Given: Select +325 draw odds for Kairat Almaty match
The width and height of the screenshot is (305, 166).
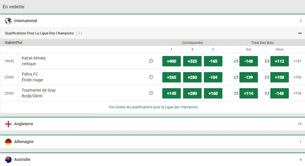Looking at the screenshot, I should [x=192, y=61].
